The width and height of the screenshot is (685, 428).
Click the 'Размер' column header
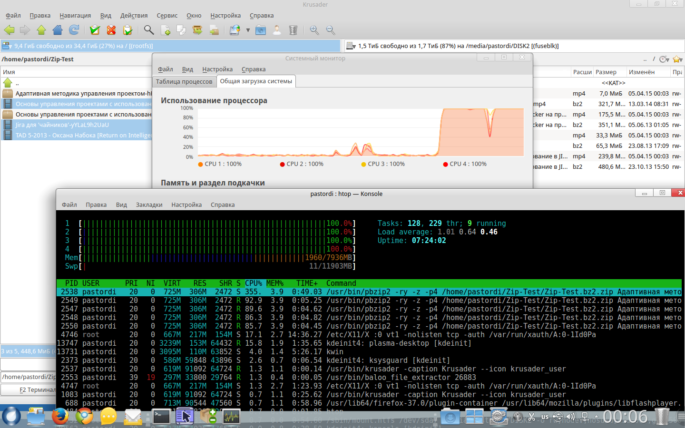point(606,72)
